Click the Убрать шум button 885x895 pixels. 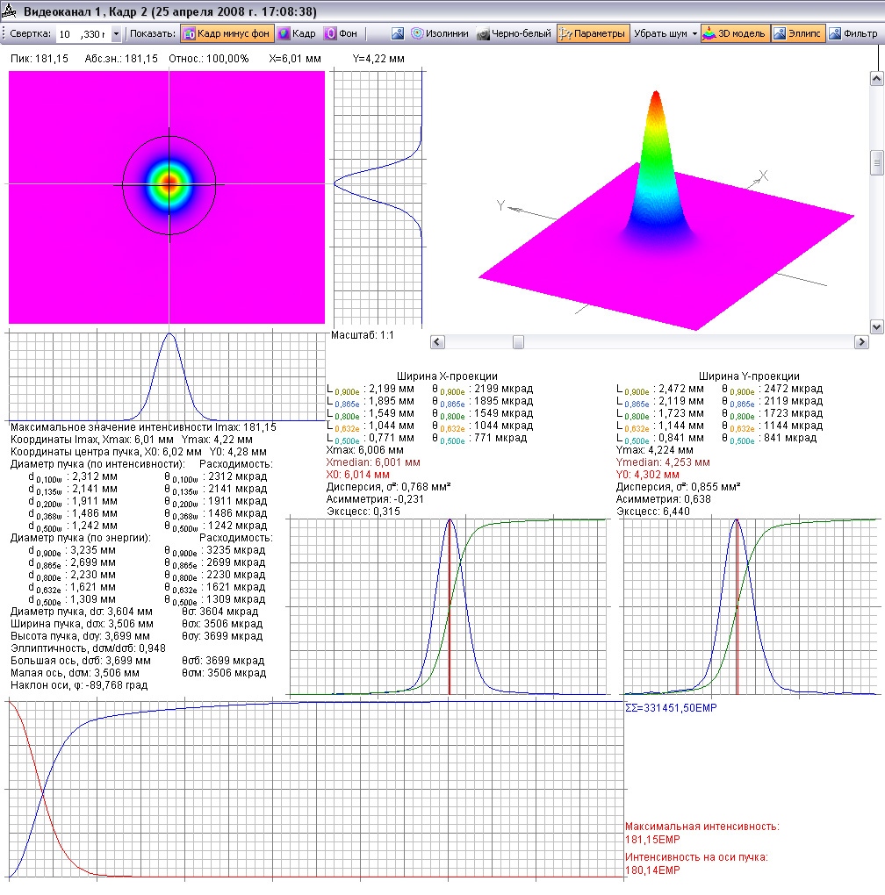pyautogui.click(x=660, y=33)
